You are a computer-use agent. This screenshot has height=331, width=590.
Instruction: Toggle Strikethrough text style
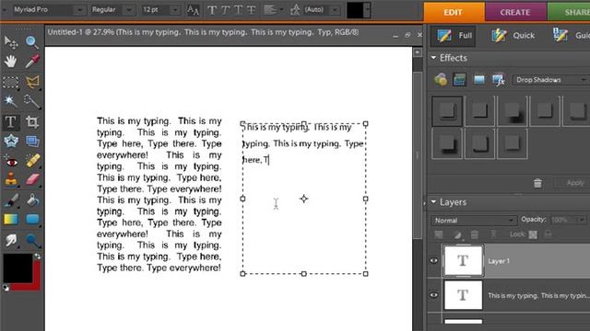[251, 10]
